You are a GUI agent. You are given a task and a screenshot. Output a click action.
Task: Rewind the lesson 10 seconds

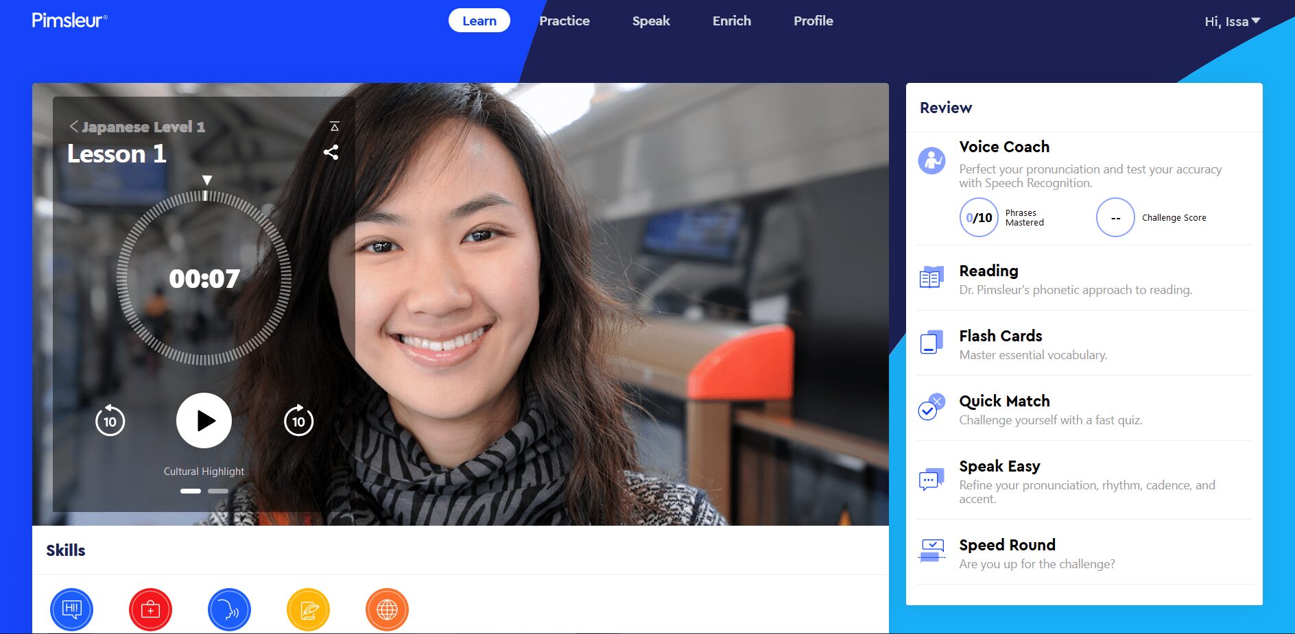pos(110,421)
